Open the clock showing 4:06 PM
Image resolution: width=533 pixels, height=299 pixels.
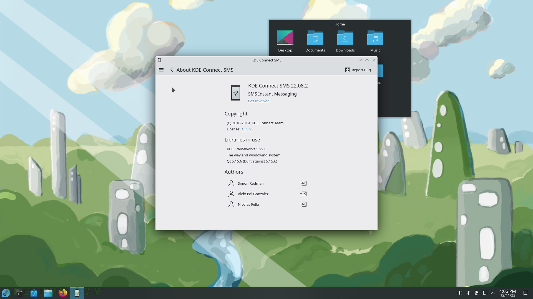click(x=507, y=293)
